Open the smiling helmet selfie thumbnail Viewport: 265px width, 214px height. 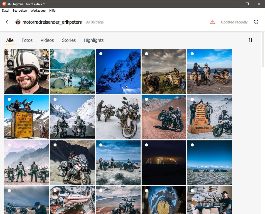point(26,71)
